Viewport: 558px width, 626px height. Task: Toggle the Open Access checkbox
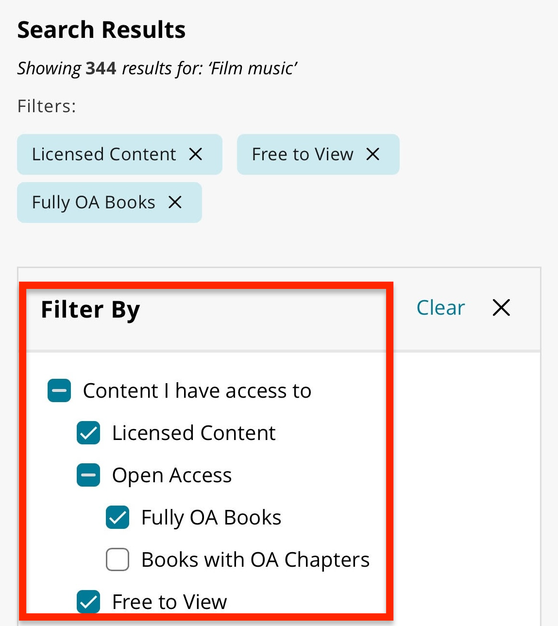pyautogui.click(x=88, y=475)
